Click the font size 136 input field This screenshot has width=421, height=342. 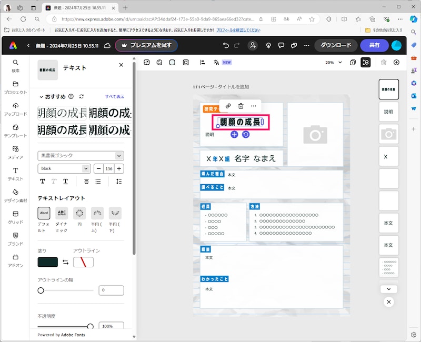pos(109,168)
